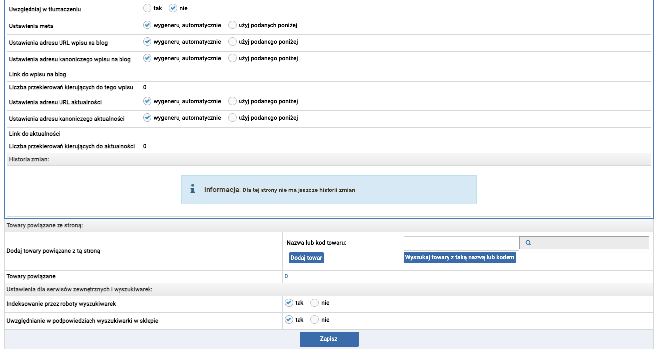The width and height of the screenshot is (659, 354).
Task: Choose 'użyj podanego poniżej' for URL aktualności
Action: tap(233, 101)
